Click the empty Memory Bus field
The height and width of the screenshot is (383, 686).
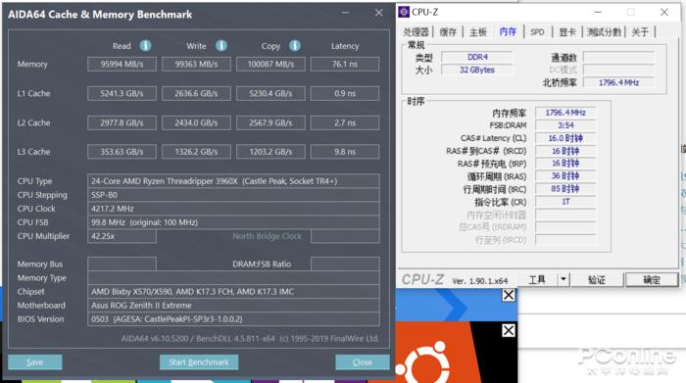[x=122, y=263]
